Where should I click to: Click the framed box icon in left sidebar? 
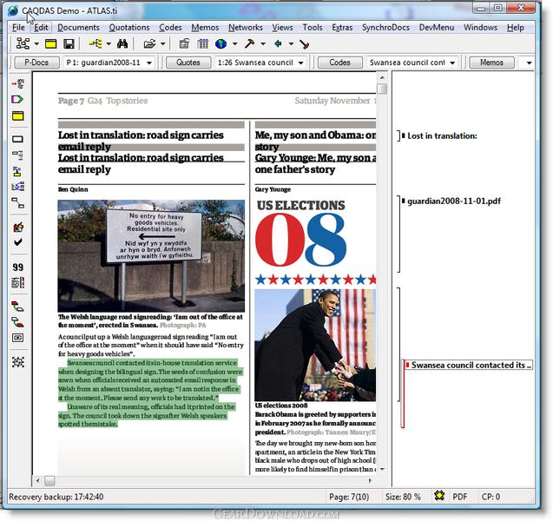18,338
